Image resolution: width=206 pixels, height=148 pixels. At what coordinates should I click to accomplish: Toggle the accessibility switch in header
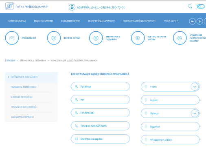(201, 7)
